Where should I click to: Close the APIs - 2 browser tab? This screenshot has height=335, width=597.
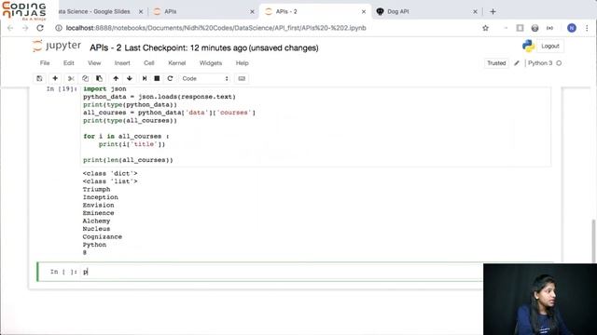tap(363, 12)
